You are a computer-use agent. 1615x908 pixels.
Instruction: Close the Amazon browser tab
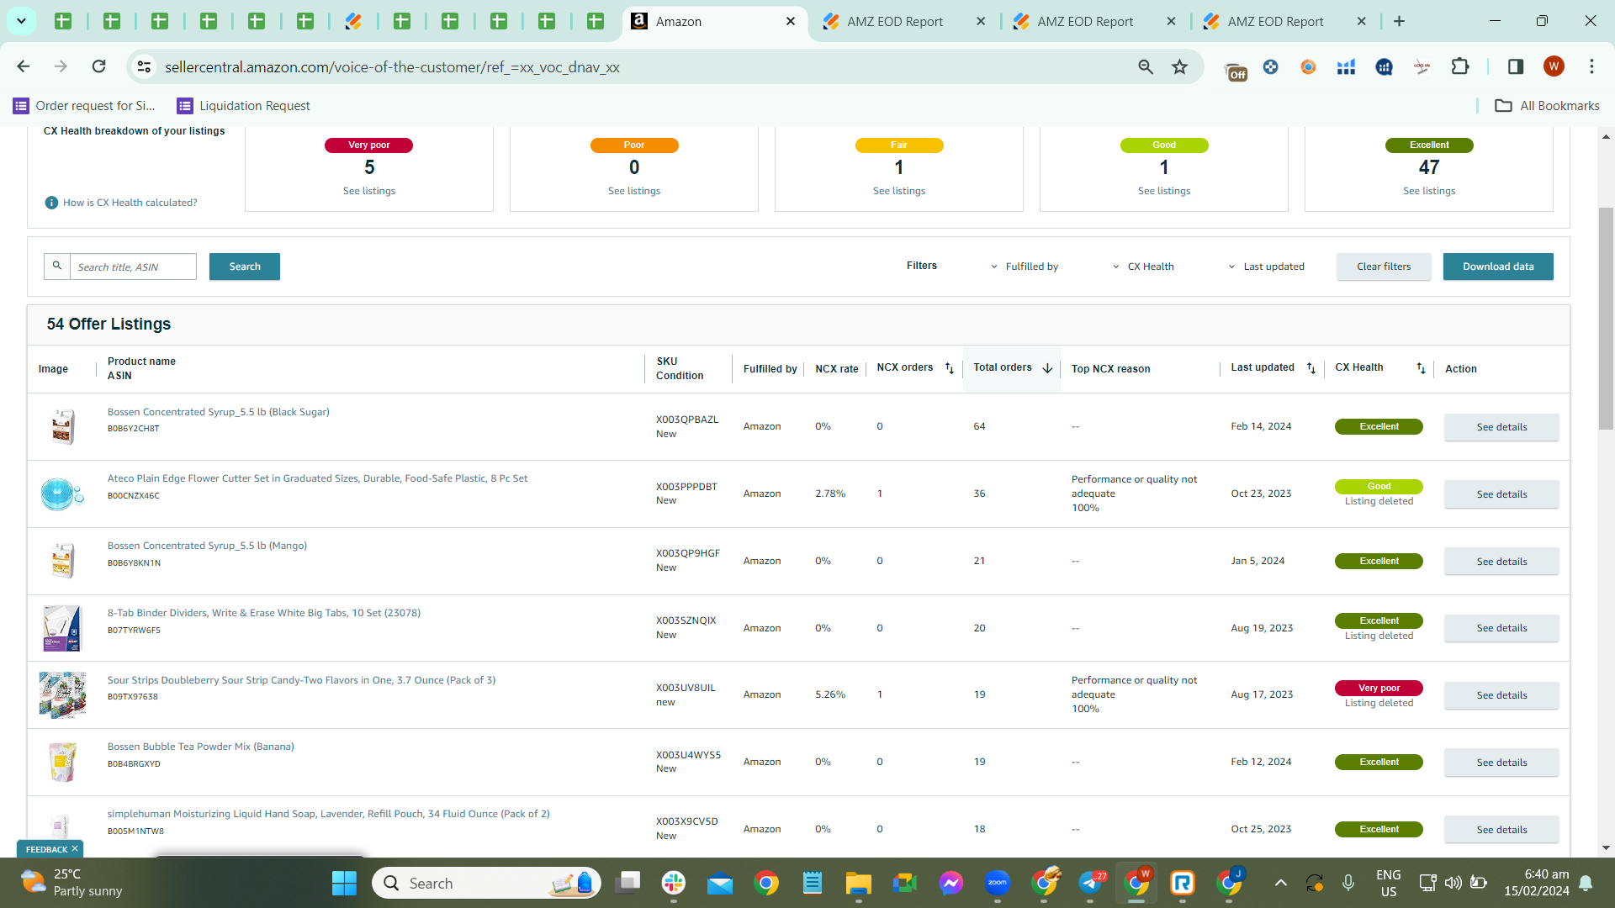pyautogui.click(x=791, y=22)
